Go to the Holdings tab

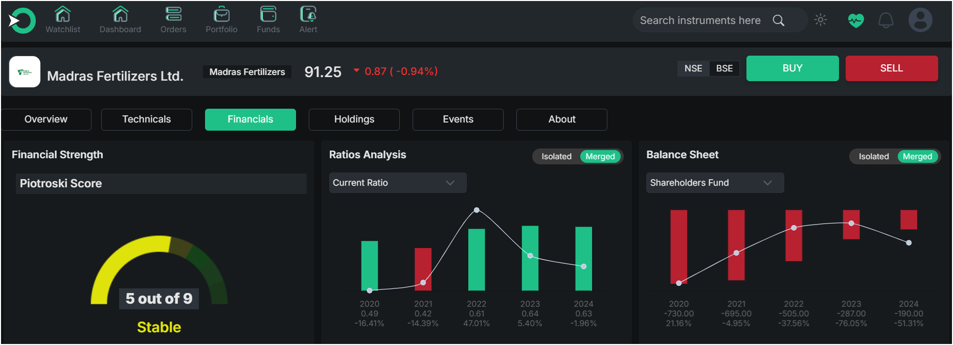pos(354,119)
